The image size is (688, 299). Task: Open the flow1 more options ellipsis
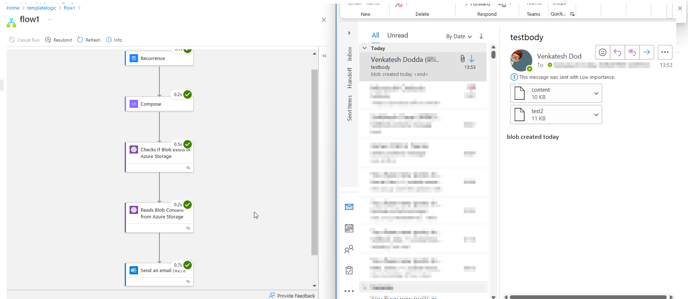coord(50,20)
